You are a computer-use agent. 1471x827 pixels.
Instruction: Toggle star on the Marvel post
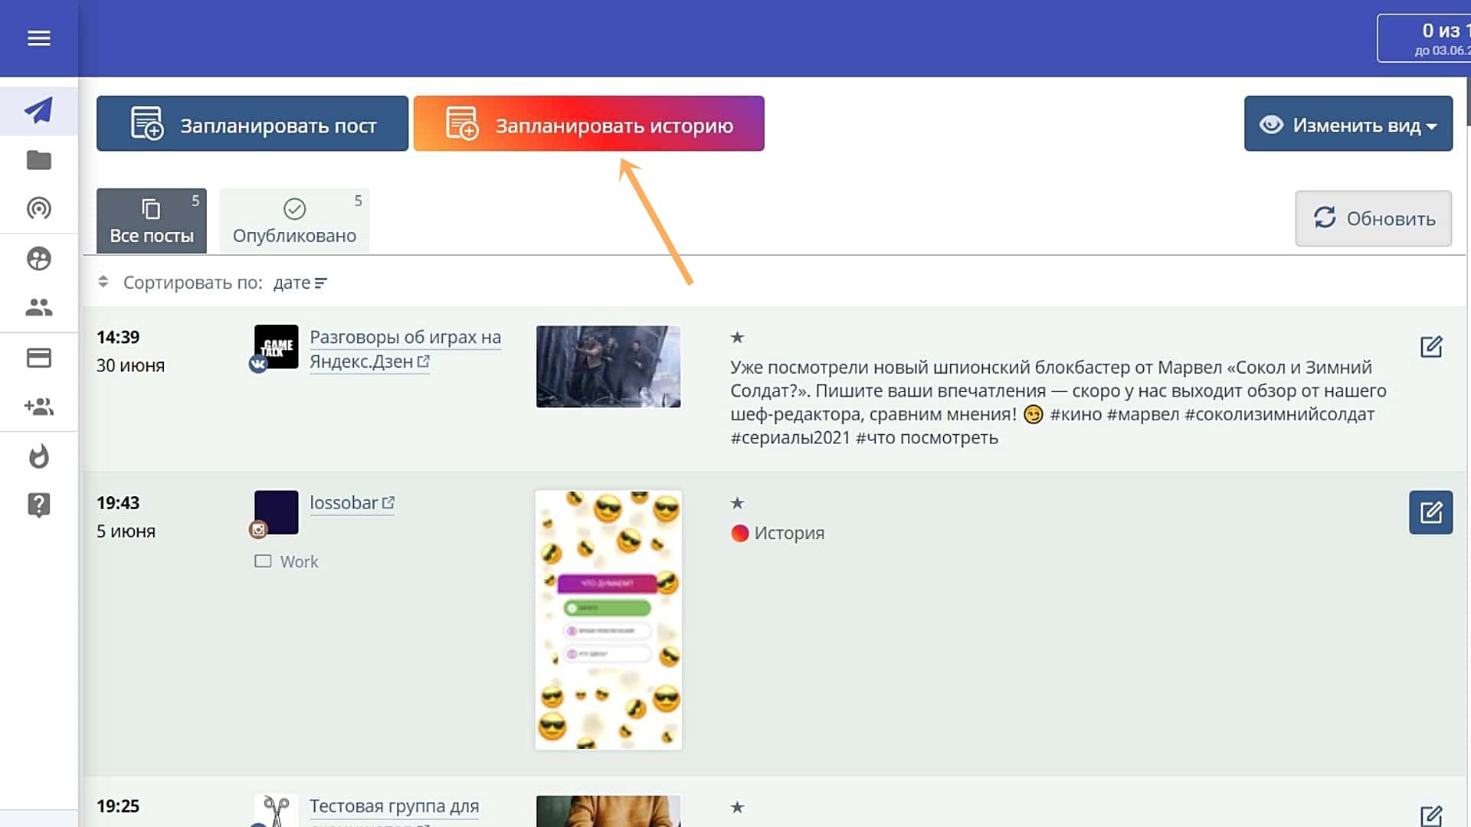[737, 338]
